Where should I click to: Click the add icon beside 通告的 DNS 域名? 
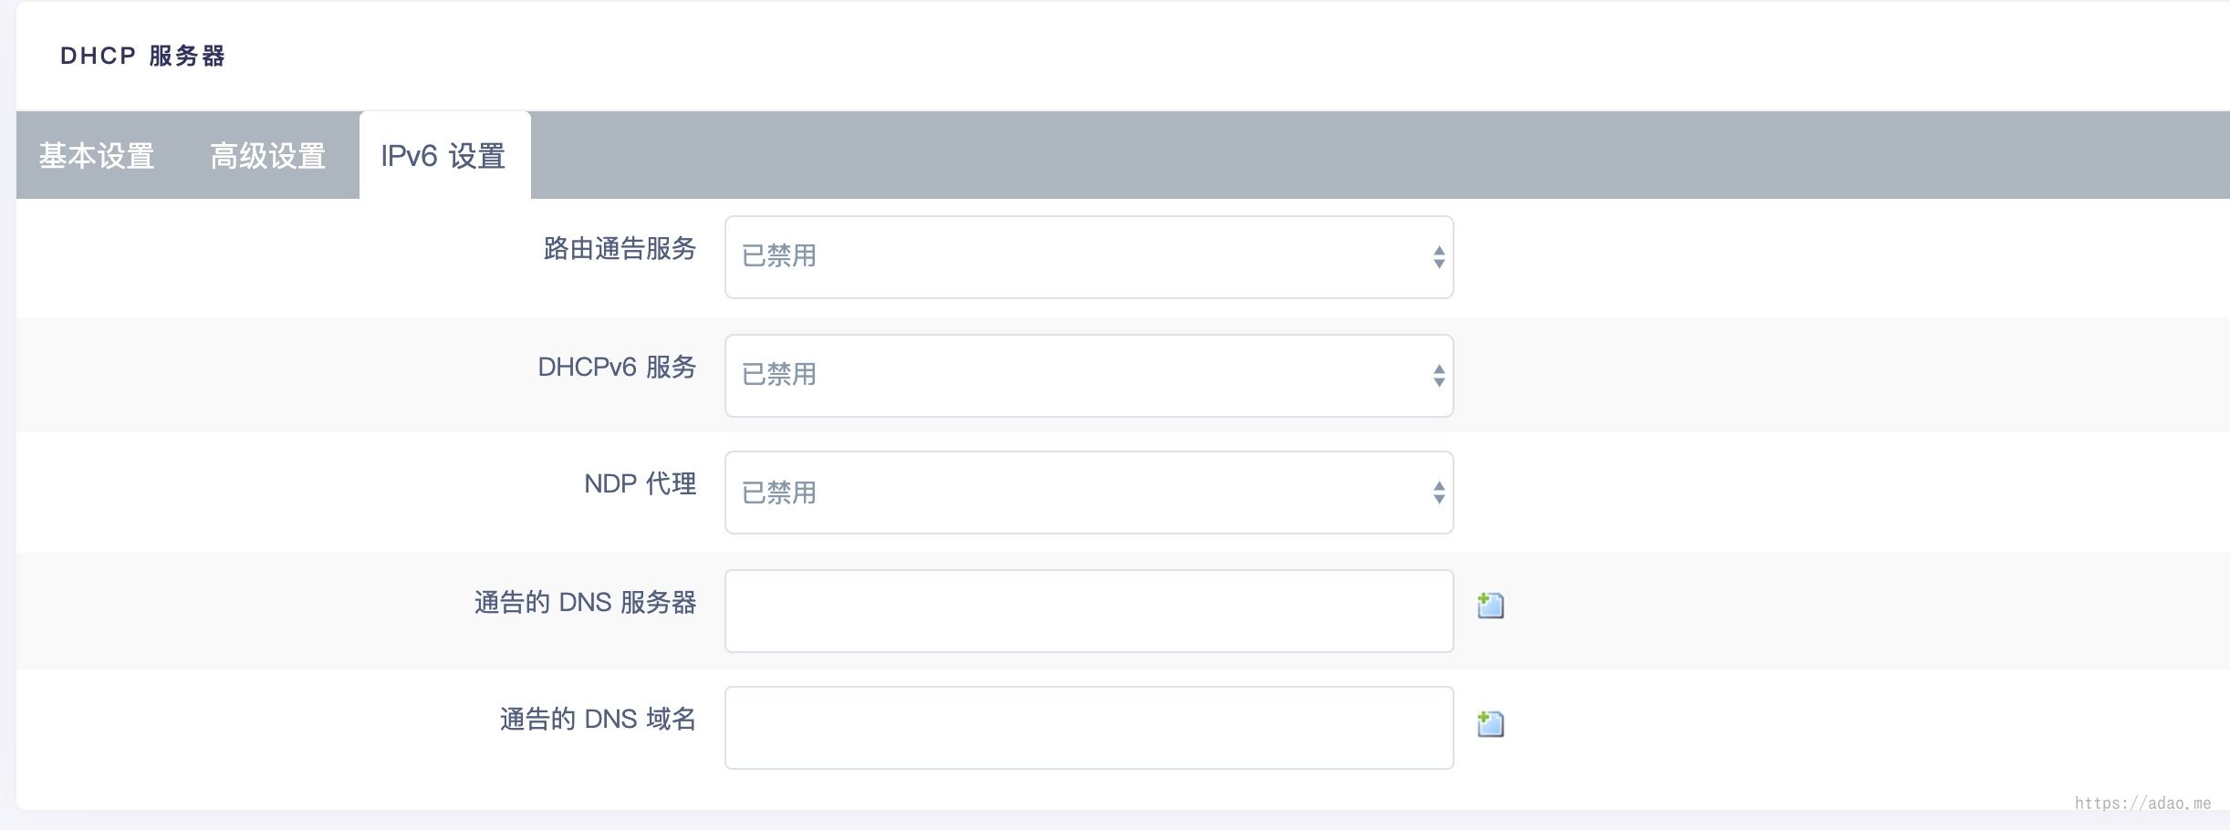(1490, 723)
